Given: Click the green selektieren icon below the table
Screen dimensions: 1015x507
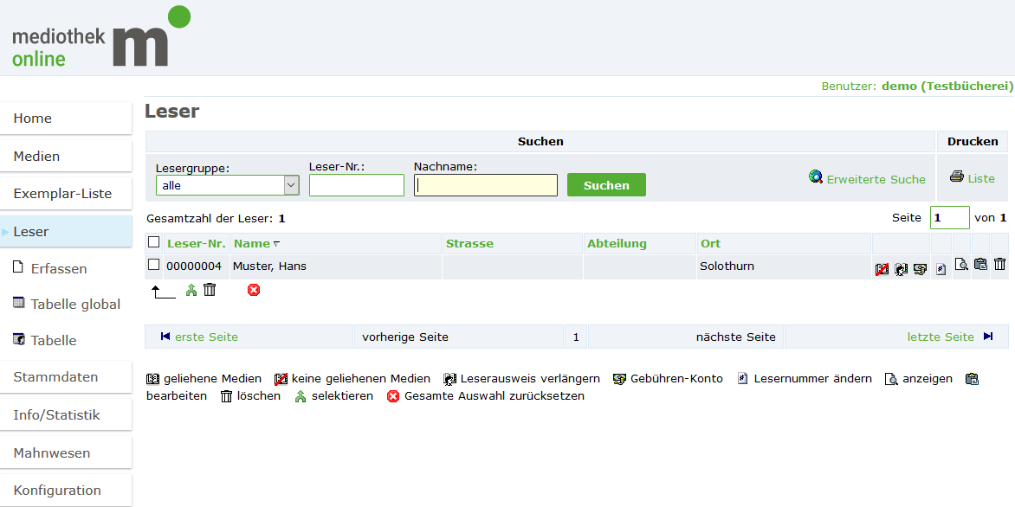Looking at the screenshot, I should point(191,290).
